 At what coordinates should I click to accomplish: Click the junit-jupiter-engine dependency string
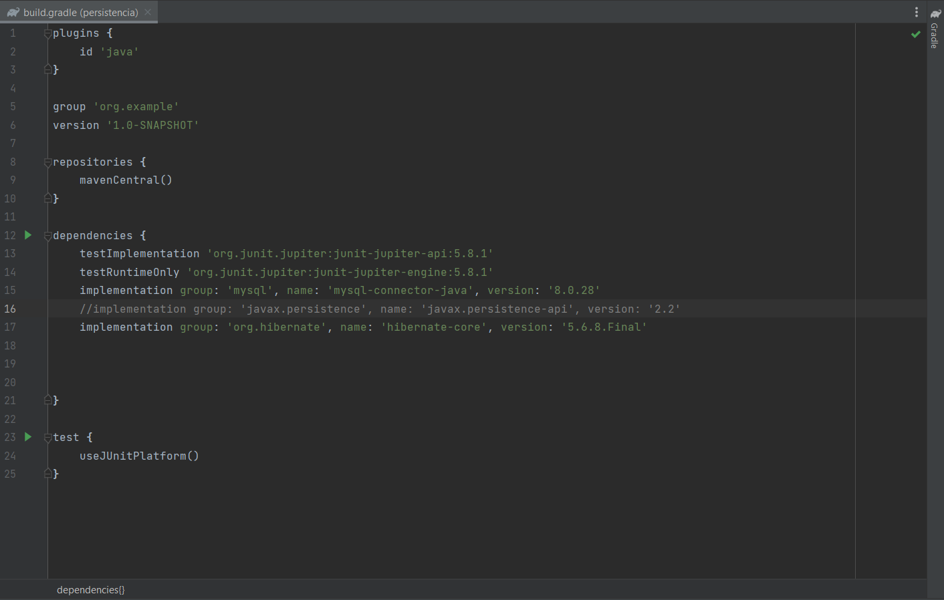340,272
